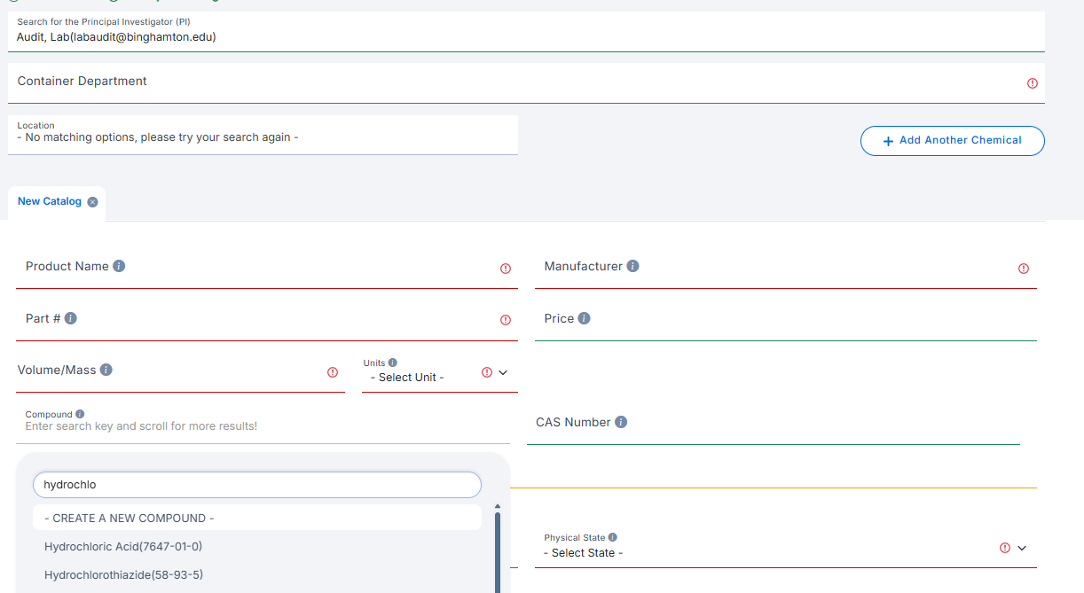1084x593 pixels.
Task: Click the info icon next to Compound label
Action: (80, 414)
